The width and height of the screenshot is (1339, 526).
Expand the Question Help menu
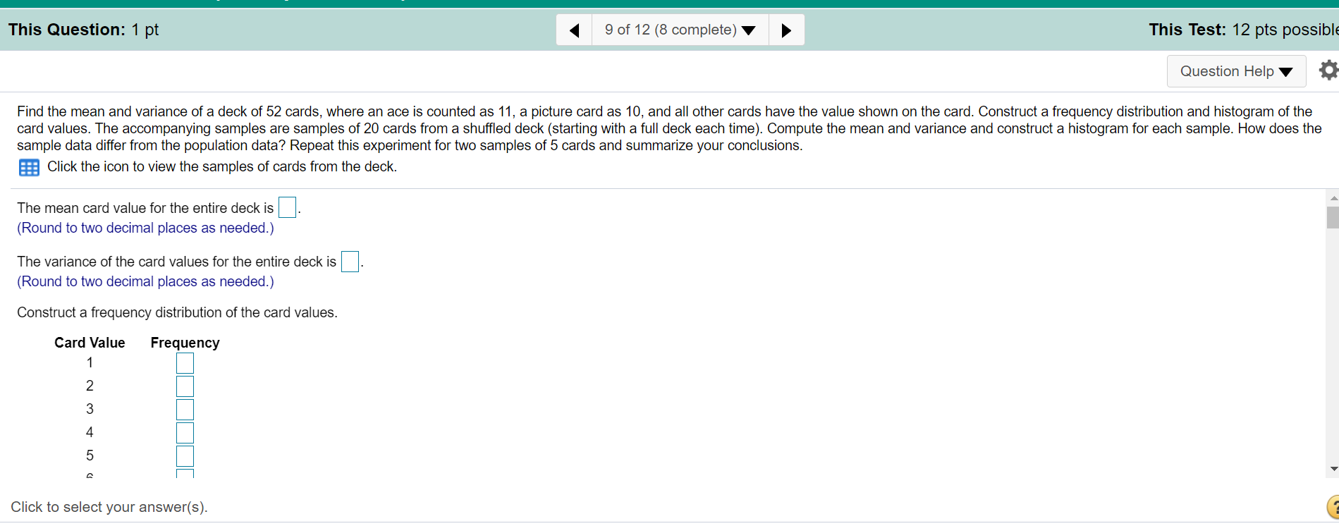1236,71
